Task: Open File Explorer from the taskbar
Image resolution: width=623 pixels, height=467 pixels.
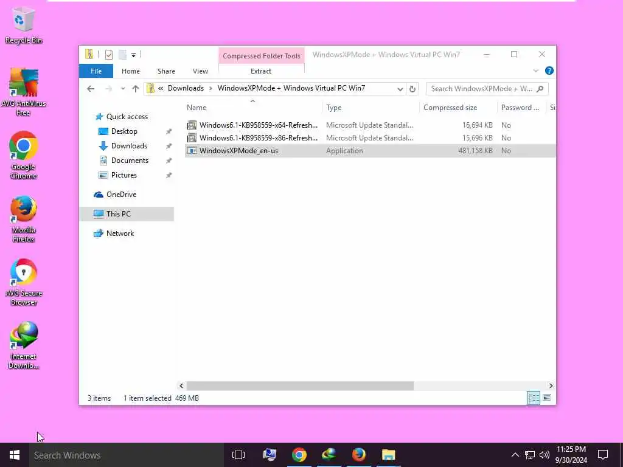Action: (x=389, y=455)
